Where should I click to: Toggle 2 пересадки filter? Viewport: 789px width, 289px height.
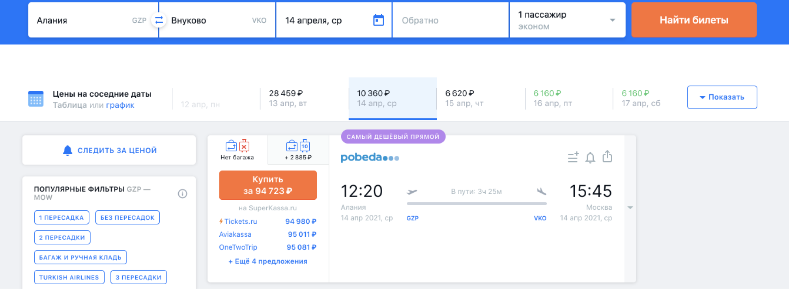[62, 237]
